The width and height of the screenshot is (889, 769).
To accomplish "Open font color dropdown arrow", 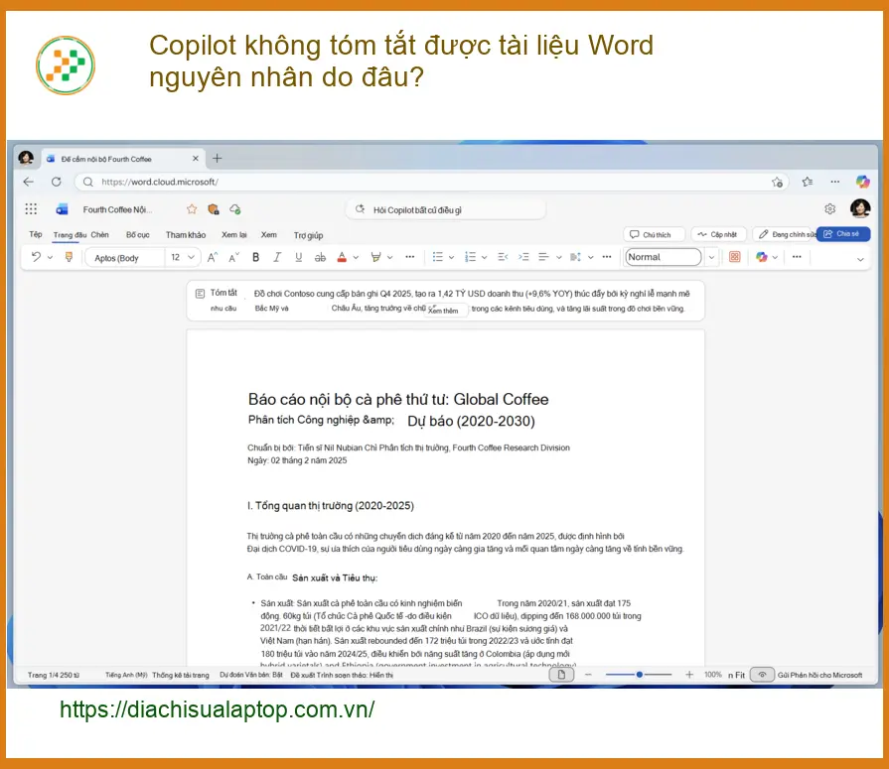I will click(356, 258).
